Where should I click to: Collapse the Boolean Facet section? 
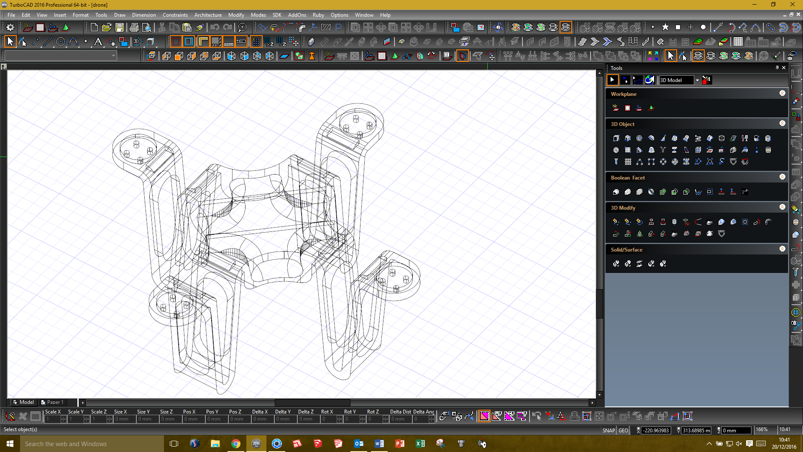pos(782,177)
